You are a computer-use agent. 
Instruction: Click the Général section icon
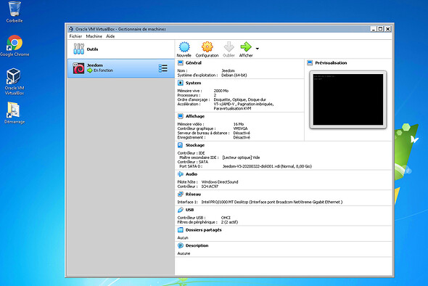(181, 63)
